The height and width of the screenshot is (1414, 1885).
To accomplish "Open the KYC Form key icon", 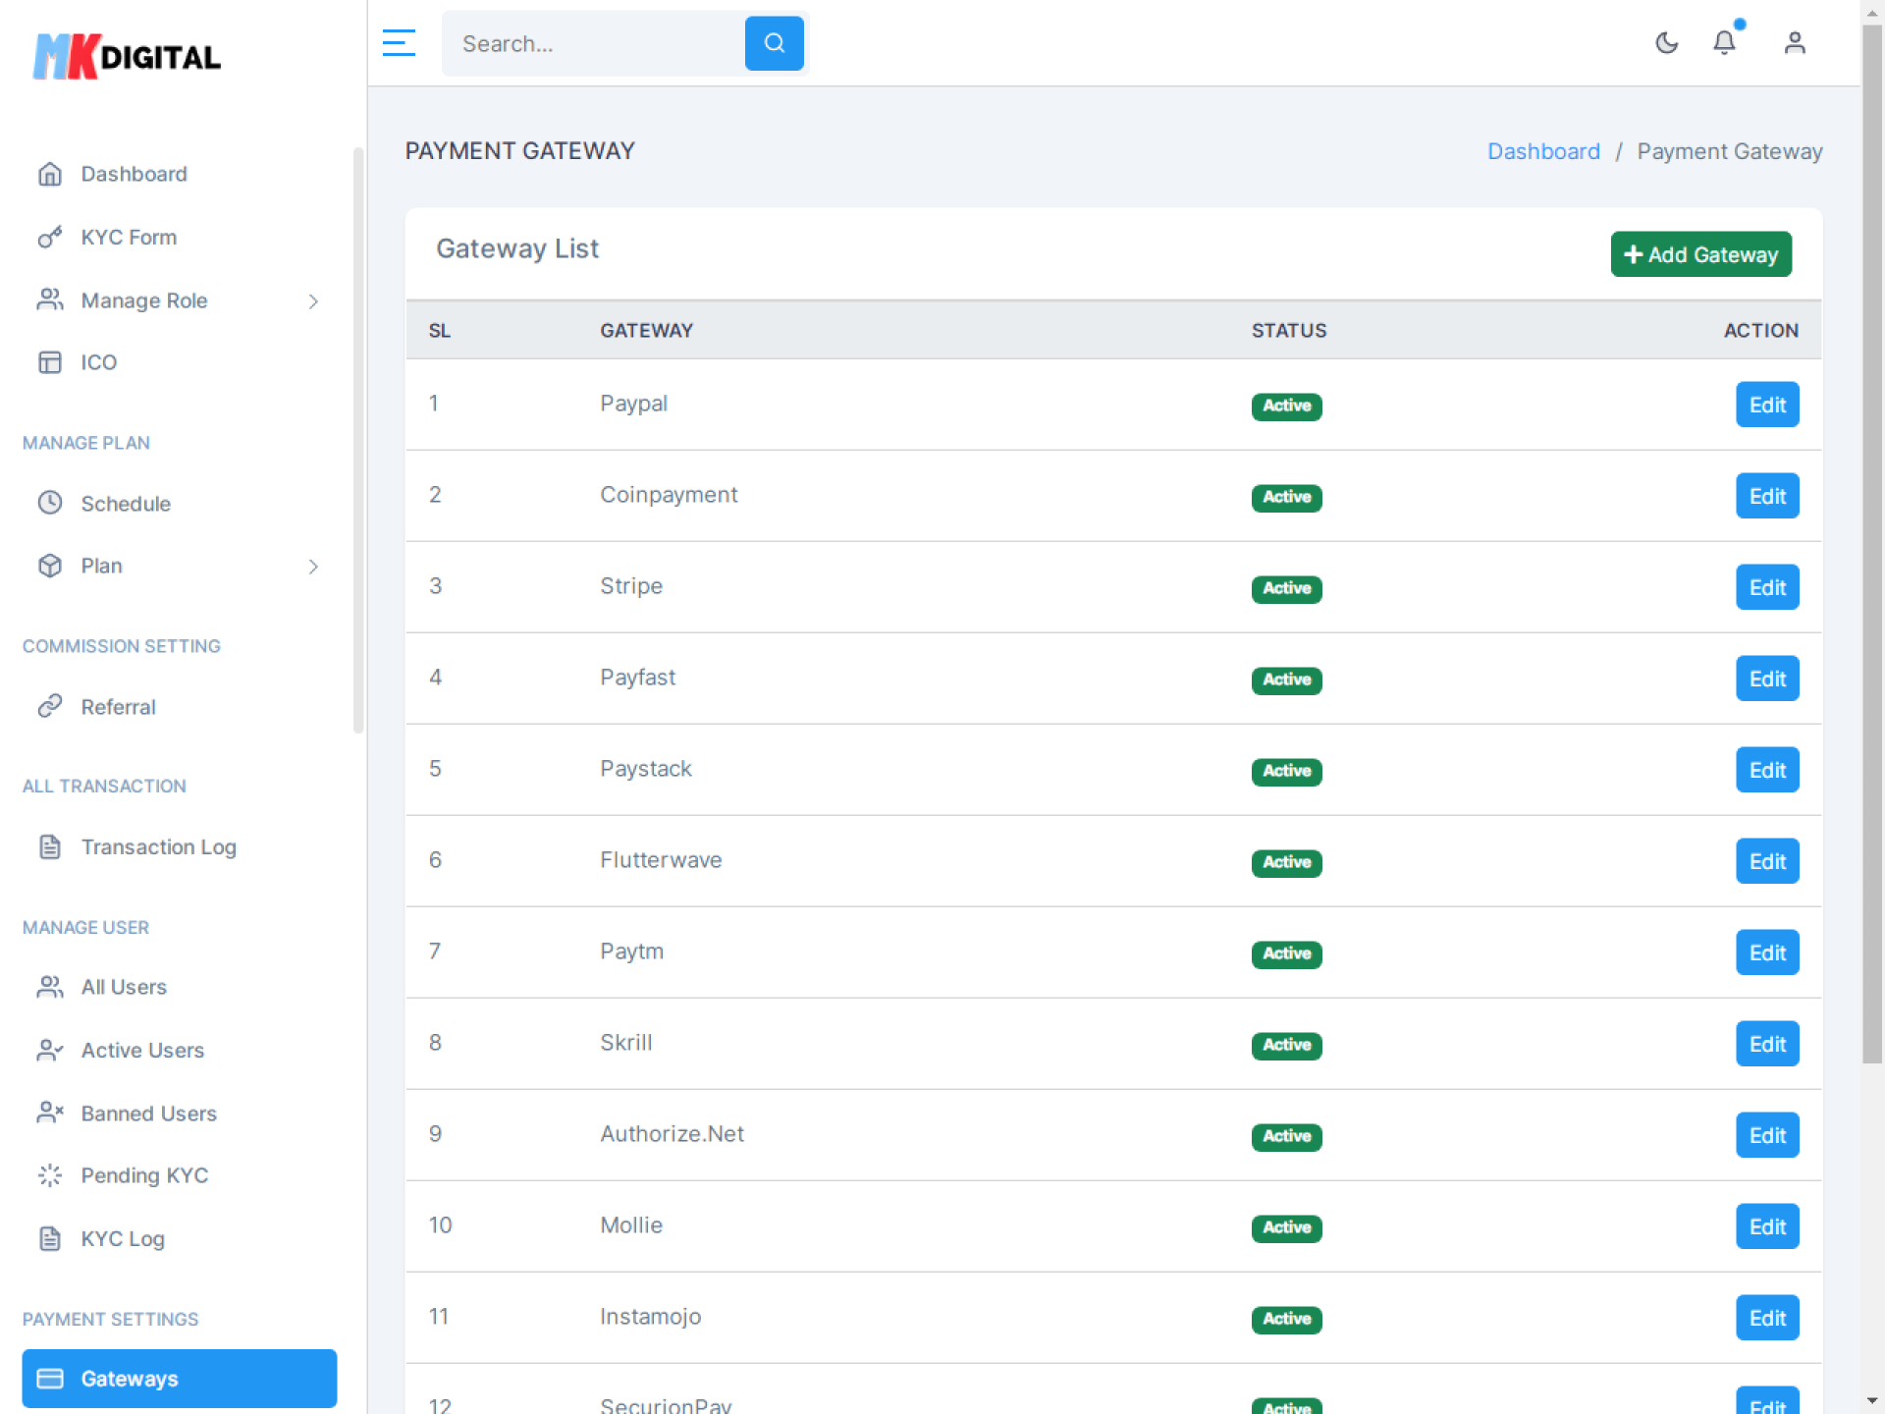I will point(50,238).
